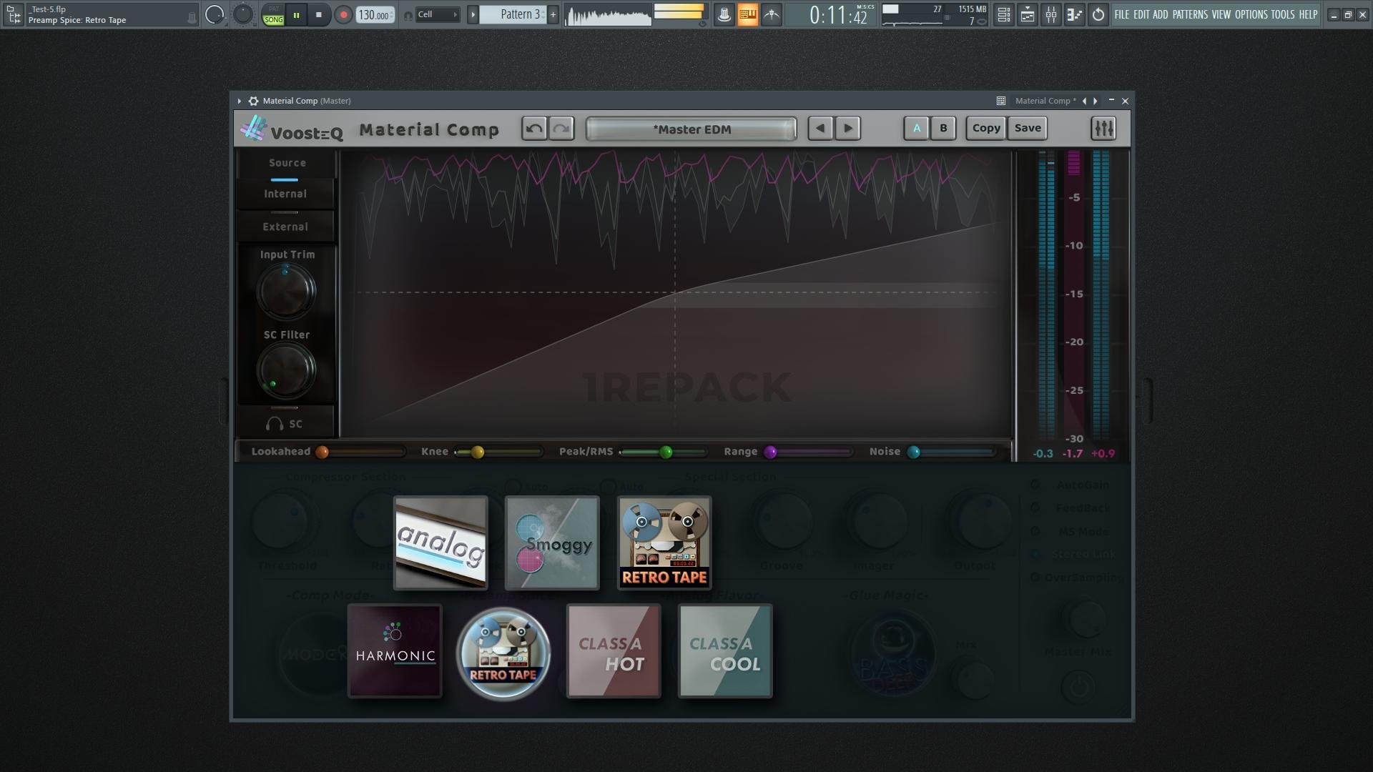Toggle PAT/SONG mode button
Screen dimensions: 1373x772
[x=273, y=14]
